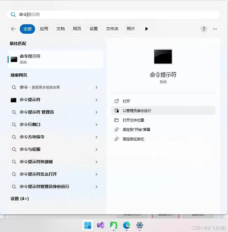This screenshot has width=228, height=232.
Task: Show more filters with the play arrow
Action: (x=146, y=29)
